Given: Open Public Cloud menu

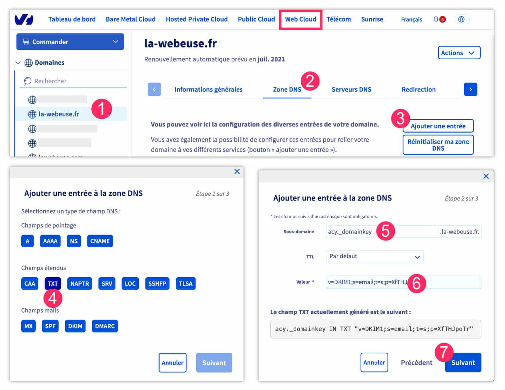Looking at the screenshot, I should pyautogui.click(x=256, y=19).
